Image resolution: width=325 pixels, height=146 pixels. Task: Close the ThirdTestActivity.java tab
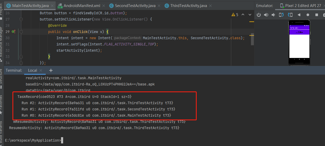point(210,6)
